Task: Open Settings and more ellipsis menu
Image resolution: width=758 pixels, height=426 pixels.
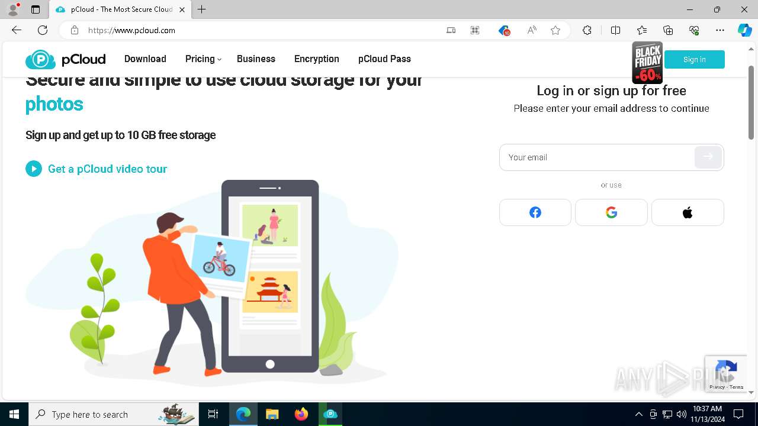Action: tap(720, 30)
